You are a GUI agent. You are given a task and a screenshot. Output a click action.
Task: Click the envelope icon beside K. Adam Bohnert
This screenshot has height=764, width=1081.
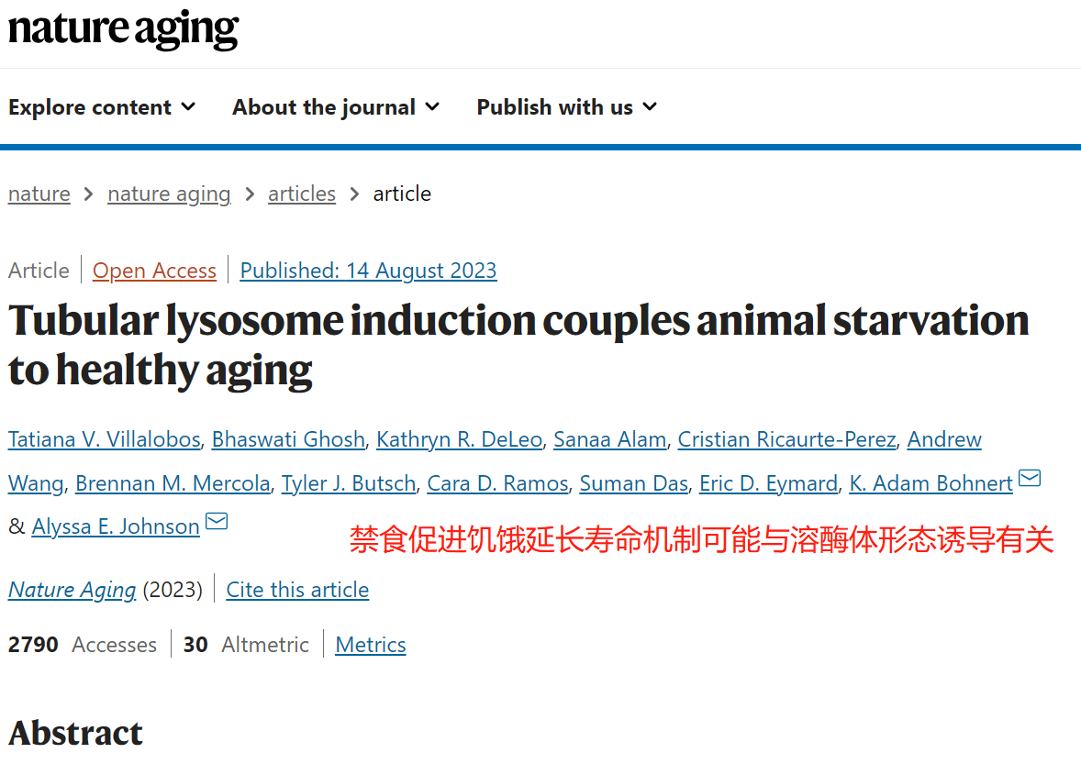1030,478
